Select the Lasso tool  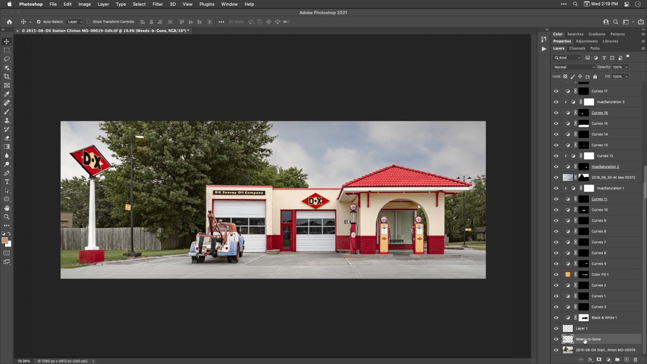coord(7,59)
